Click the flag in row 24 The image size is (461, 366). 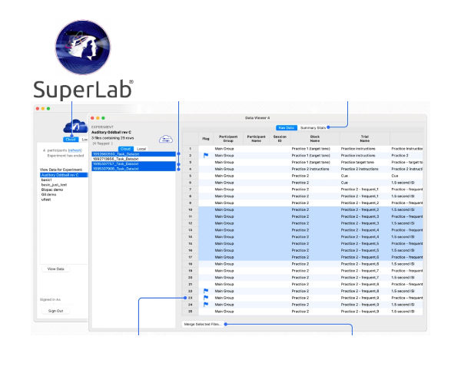pyautogui.click(x=205, y=305)
